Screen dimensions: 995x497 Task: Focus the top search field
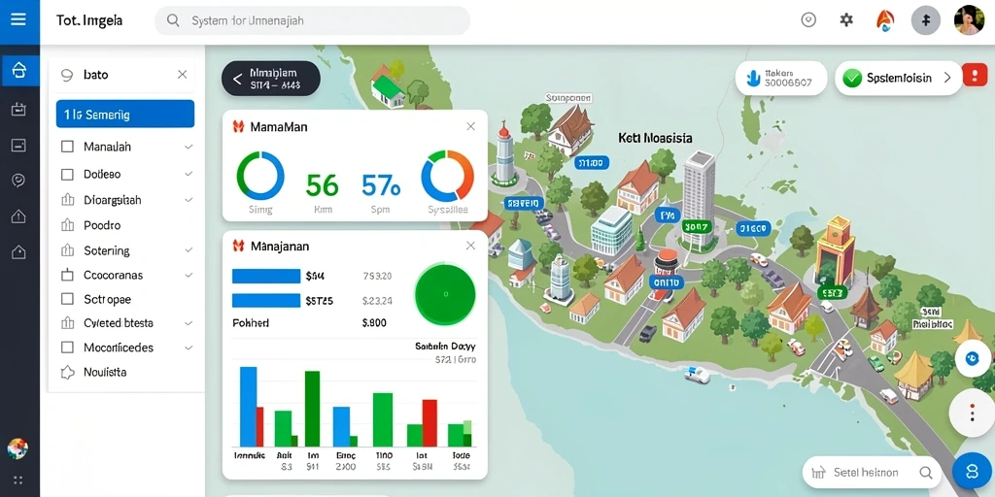[312, 20]
